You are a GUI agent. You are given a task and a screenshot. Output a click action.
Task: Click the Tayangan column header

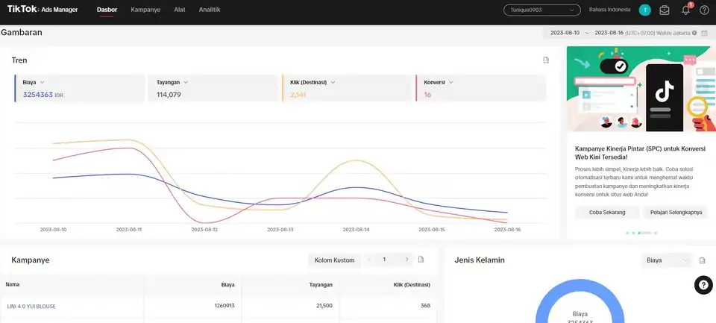[x=321, y=285]
